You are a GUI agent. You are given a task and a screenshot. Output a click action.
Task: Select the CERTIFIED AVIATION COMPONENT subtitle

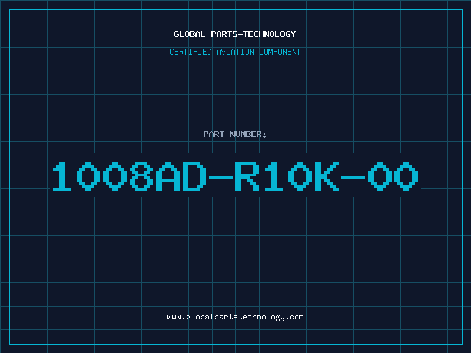235,52
